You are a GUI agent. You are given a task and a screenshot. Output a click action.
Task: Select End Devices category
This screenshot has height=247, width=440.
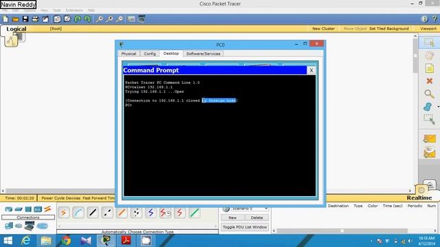[x=9, y=226]
